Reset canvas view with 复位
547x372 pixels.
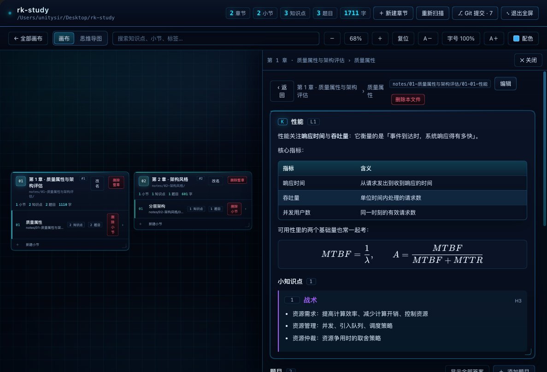pyautogui.click(x=403, y=38)
